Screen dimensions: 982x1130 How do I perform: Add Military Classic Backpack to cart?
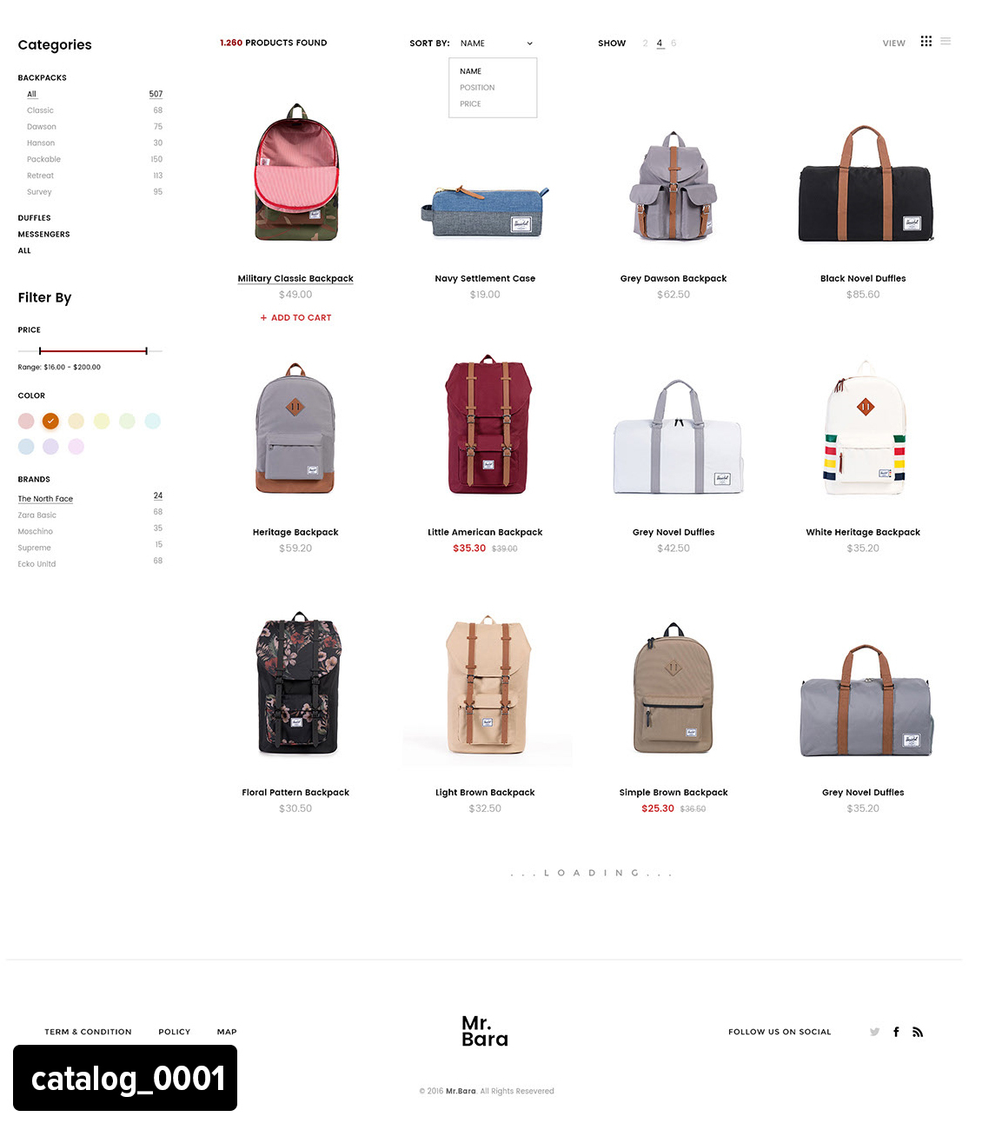(x=295, y=318)
